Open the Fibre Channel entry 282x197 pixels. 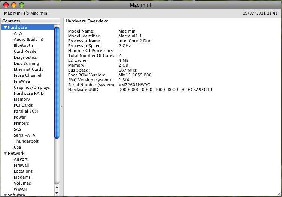(x=27, y=75)
